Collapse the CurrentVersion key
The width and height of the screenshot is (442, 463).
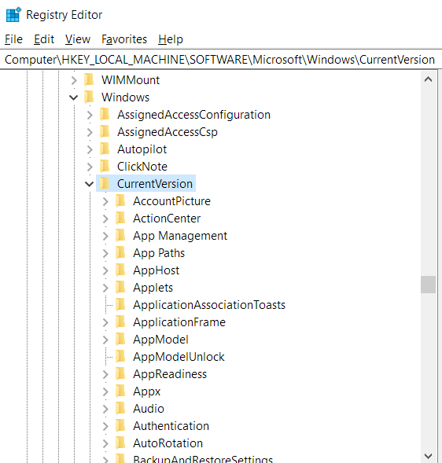[89, 184]
